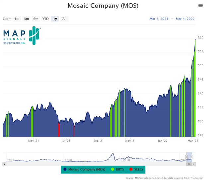Click the 2010 label in navigator
Screen dimensions: 207x181
click(x=126, y=160)
